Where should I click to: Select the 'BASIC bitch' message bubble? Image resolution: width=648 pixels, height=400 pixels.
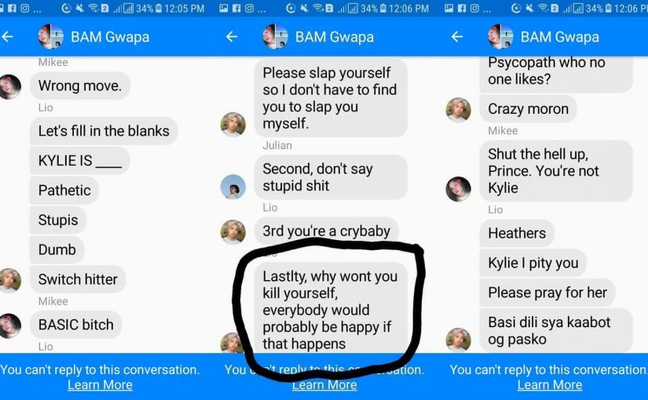pyautogui.click(x=76, y=325)
